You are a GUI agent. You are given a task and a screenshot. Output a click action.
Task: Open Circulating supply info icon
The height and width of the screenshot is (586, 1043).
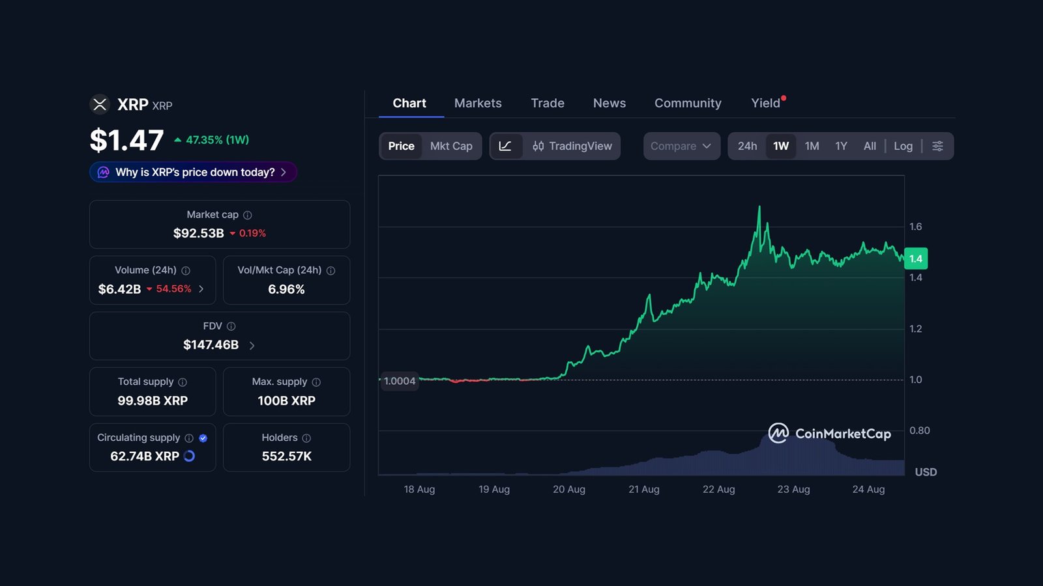189,438
